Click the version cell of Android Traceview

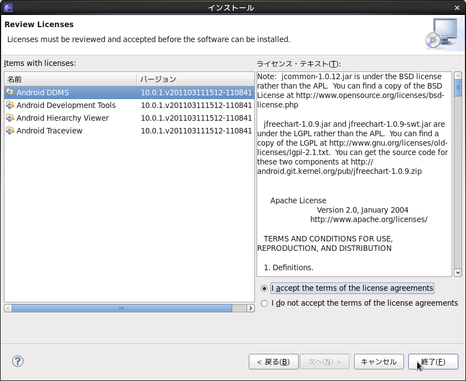click(x=196, y=131)
